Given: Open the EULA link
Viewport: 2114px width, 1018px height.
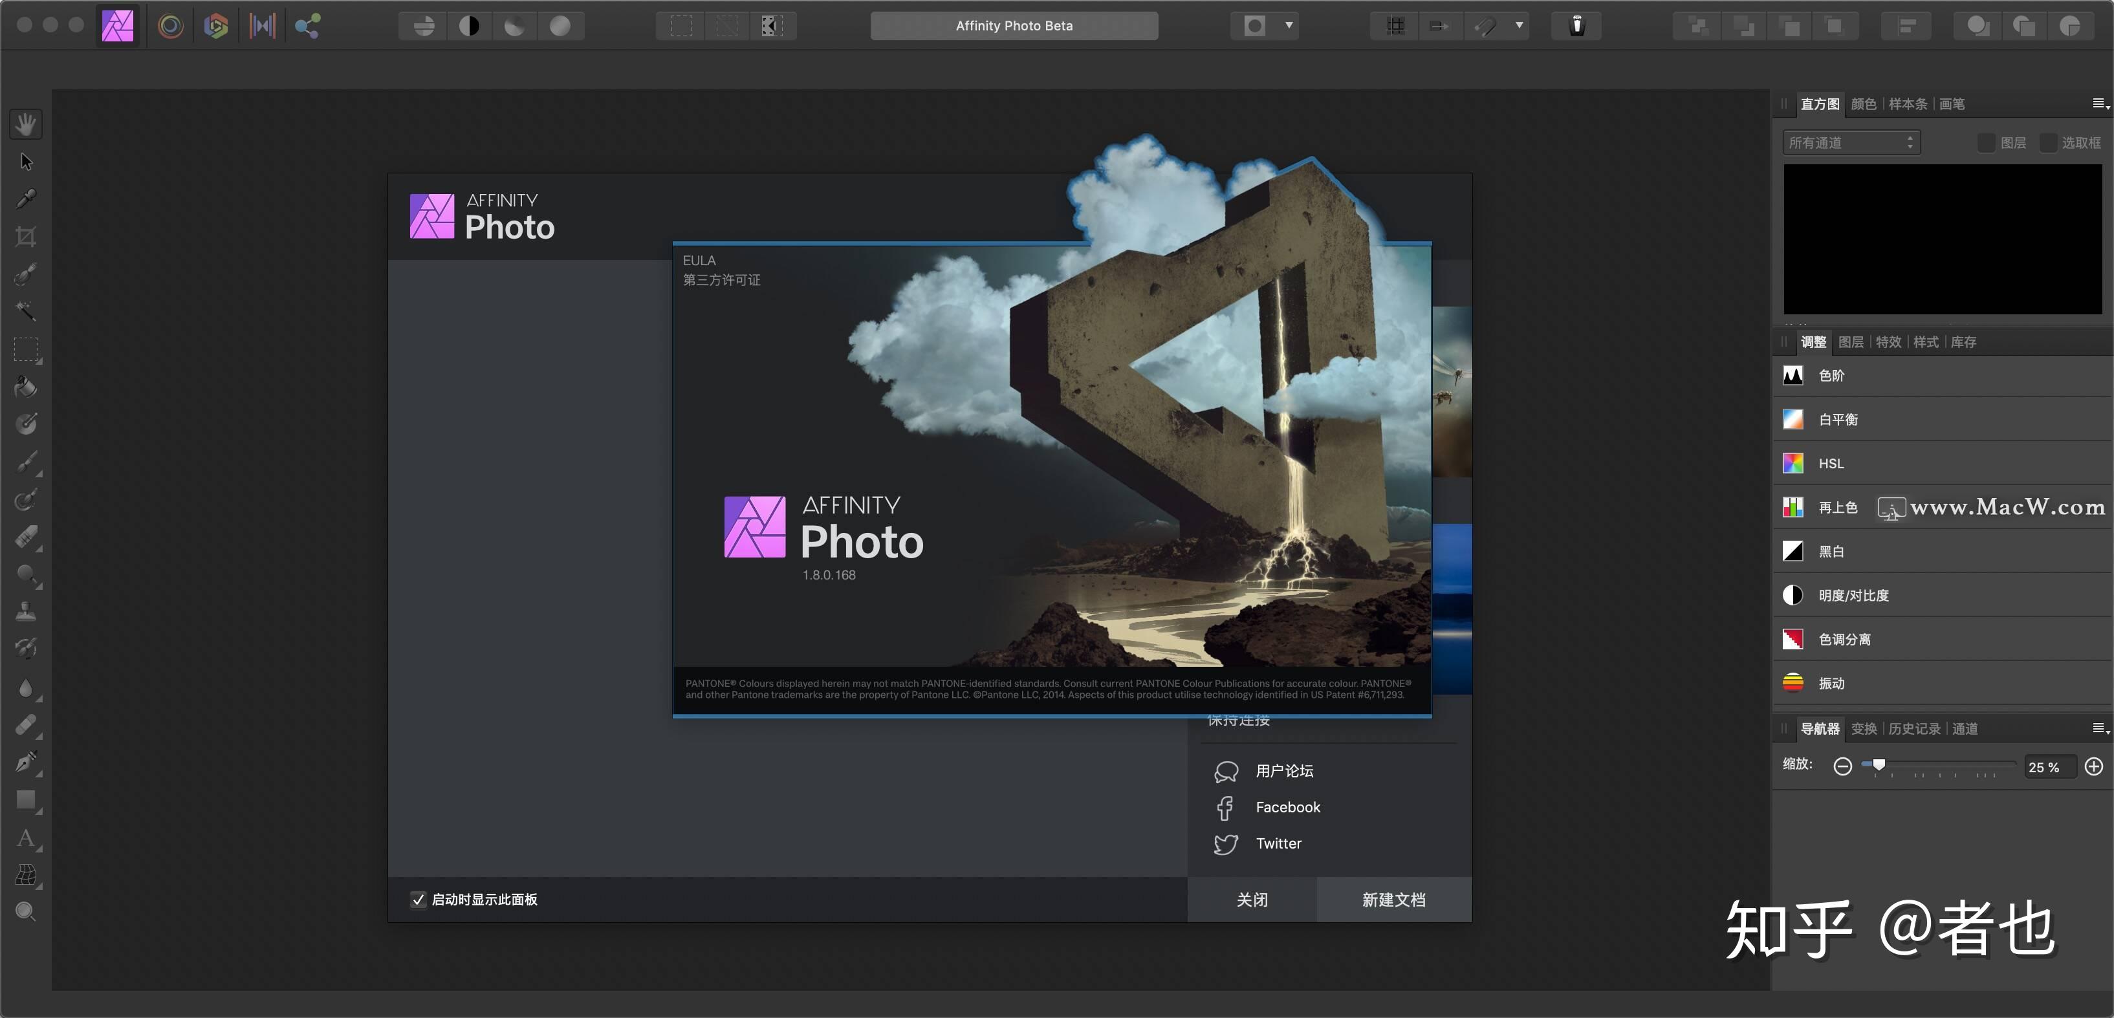Looking at the screenshot, I should tap(699, 260).
